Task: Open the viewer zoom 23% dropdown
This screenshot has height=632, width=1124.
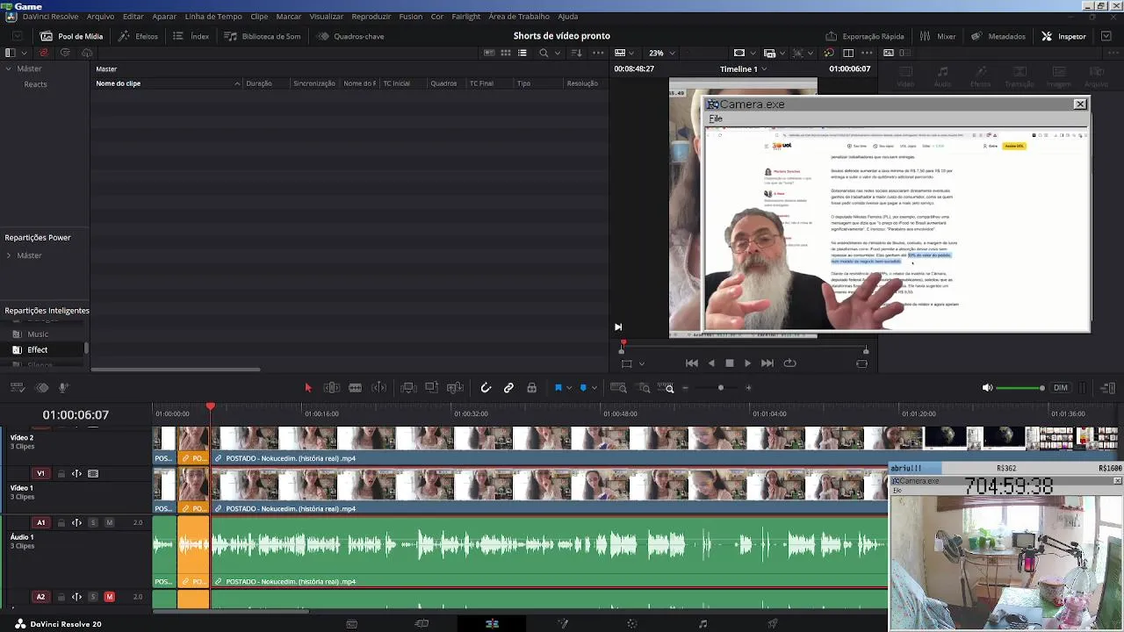Action: tap(661, 53)
